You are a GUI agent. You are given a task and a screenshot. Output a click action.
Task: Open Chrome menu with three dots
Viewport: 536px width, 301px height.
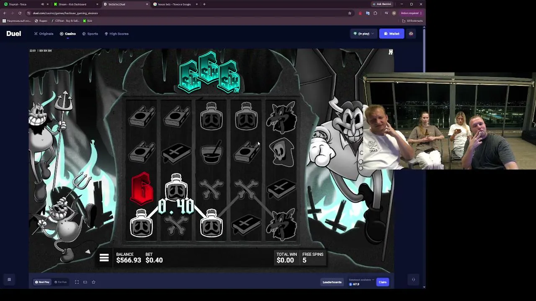pos(421,13)
